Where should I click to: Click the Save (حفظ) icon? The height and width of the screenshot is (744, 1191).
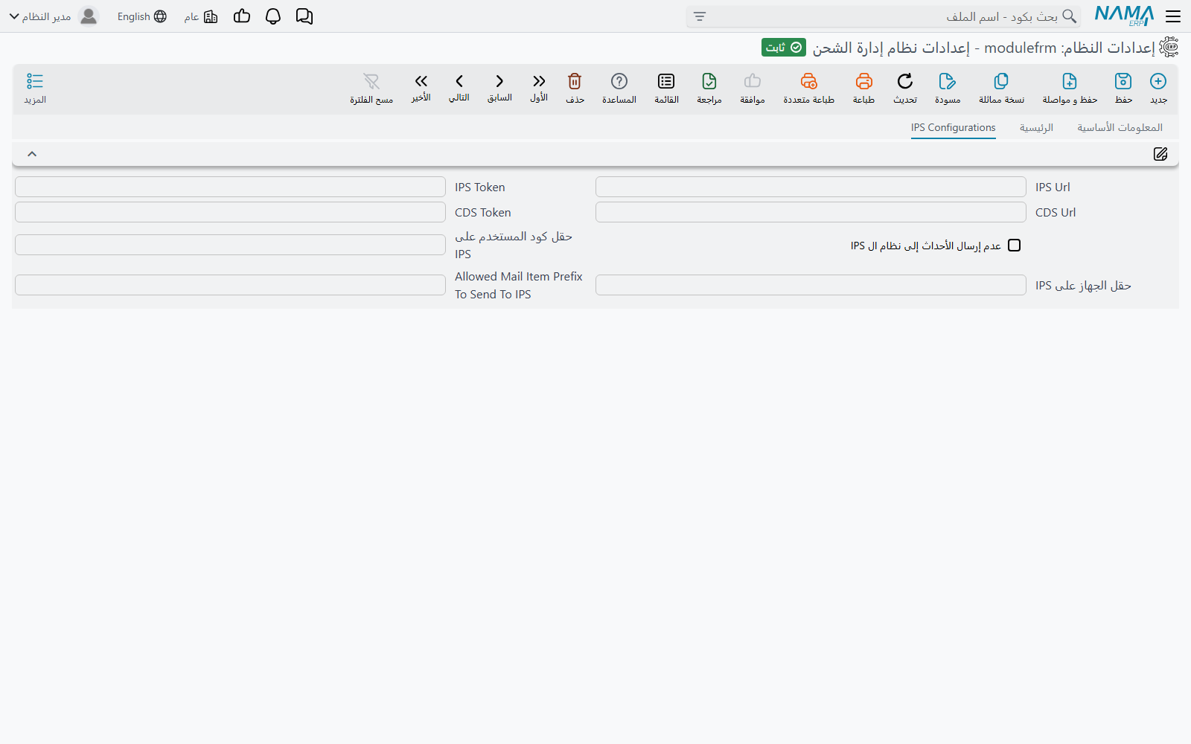1123,81
